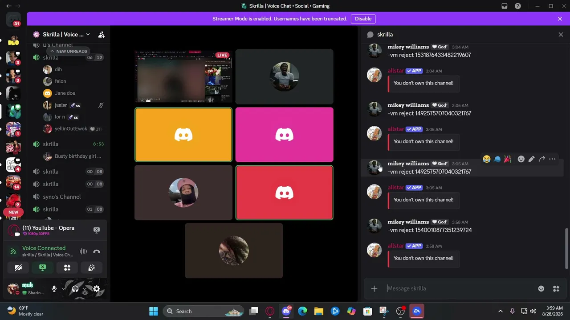This screenshot has height=320, width=570.
Task: Open the live stream tile
Action: (183, 76)
